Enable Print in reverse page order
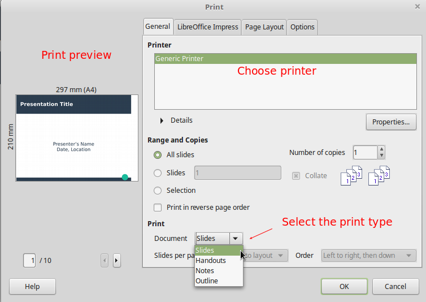The height and width of the screenshot is (302, 426). 158,208
